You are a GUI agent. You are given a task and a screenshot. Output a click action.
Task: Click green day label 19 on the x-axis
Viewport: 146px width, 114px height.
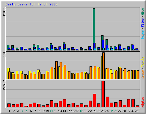(x=86, y=111)
